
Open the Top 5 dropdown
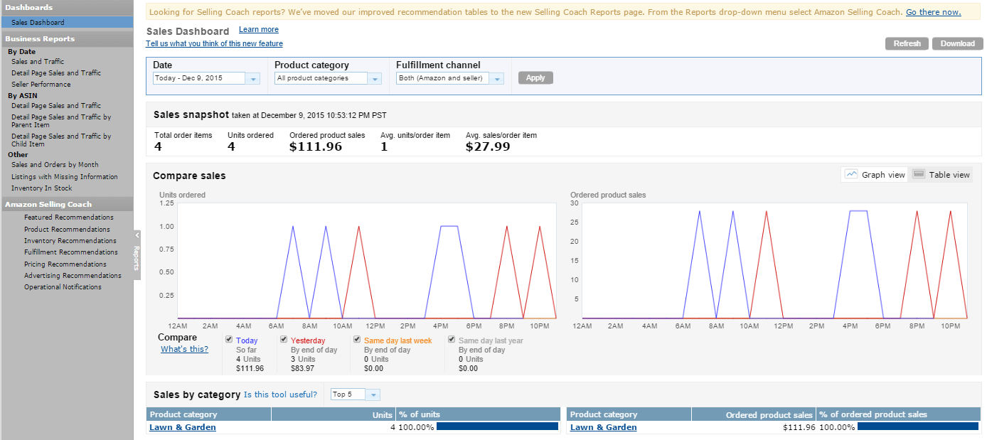click(356, 395)
